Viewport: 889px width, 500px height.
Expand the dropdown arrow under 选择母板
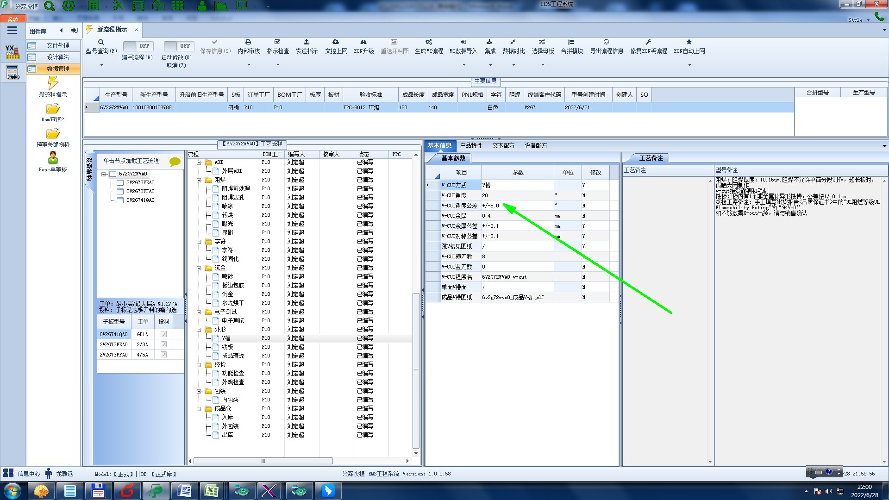(543, 65)
